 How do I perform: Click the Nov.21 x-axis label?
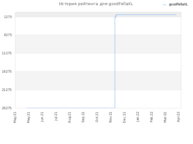coord(110,117)
